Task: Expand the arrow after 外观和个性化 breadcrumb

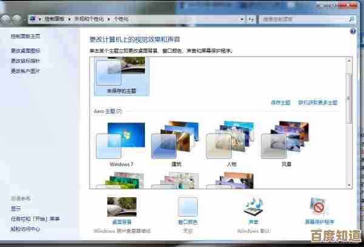Action: pos(109,19)
